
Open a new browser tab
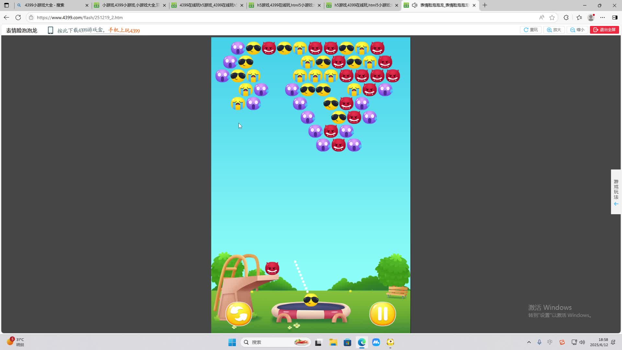(485, 5)
